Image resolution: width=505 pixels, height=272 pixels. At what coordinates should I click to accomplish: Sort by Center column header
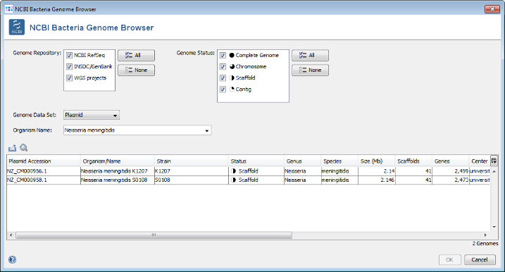[479, 161]
